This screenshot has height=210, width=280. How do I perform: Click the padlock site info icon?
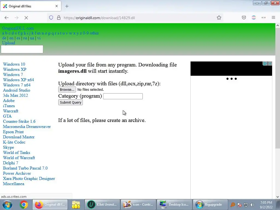point(59,18)
